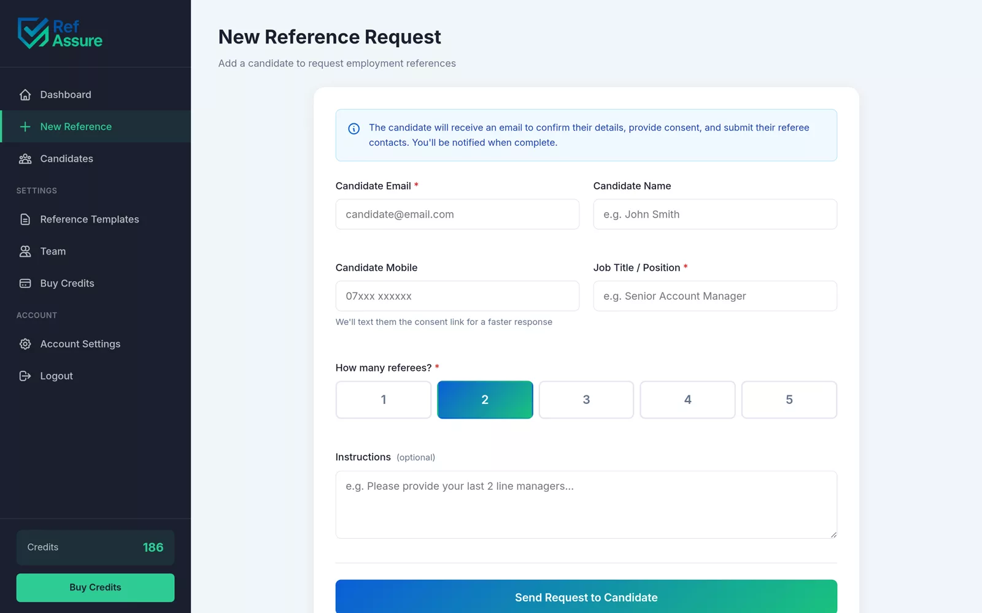
Task: Log out via the Logout menu item
Action: click(x=96, y=376)
